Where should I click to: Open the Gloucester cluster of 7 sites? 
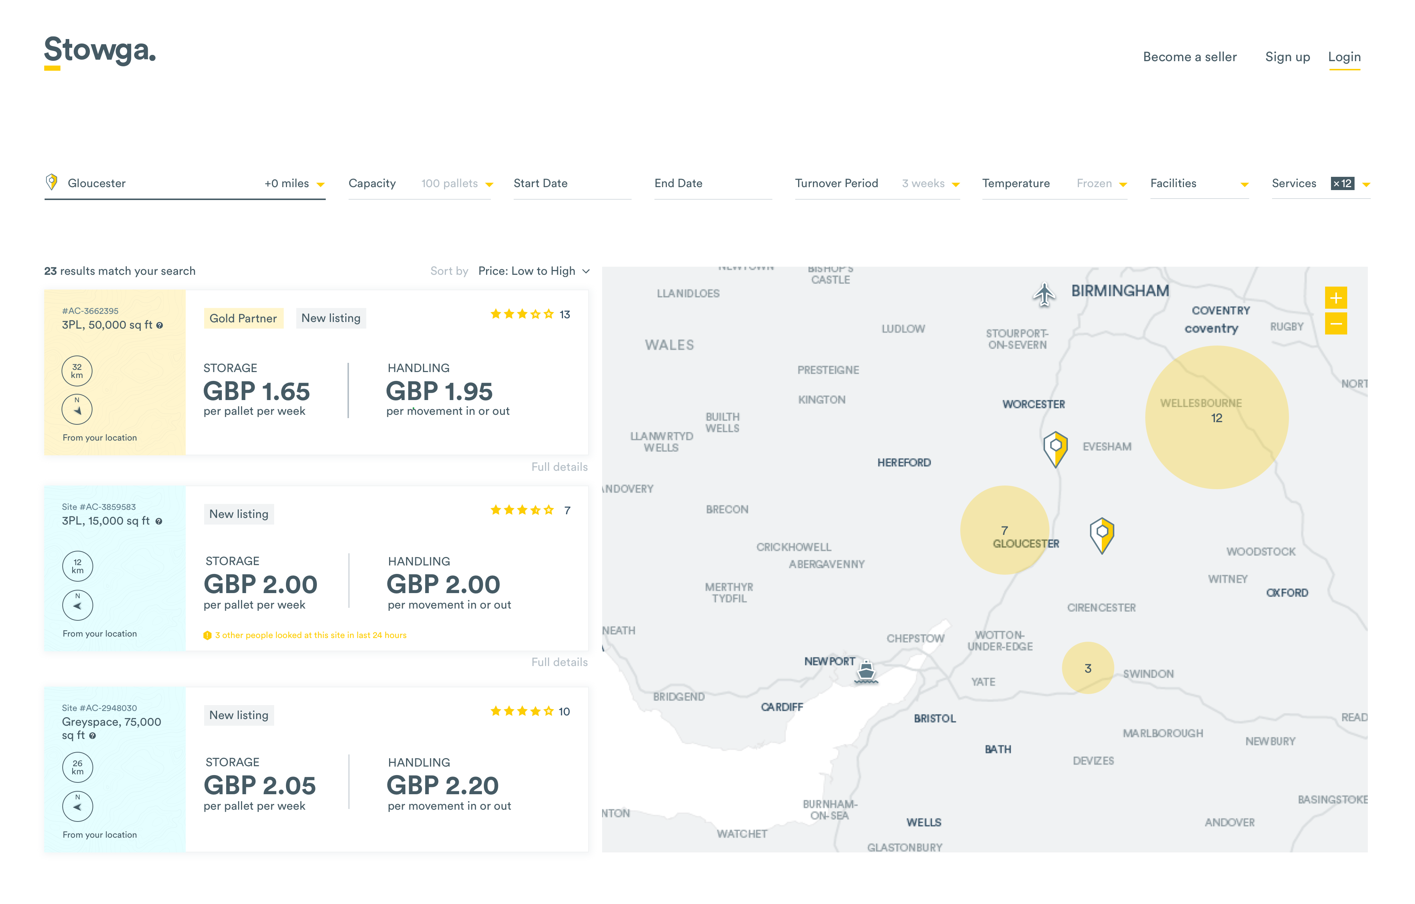1004,530
